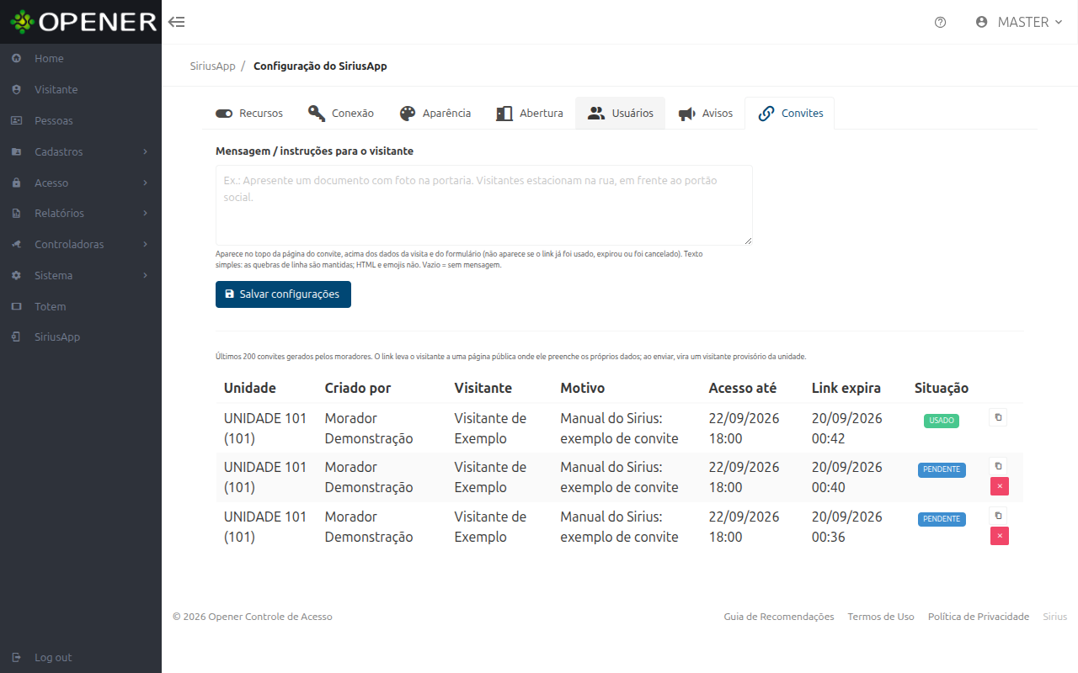Open Política de Privacidade link

tap(979, 617)
